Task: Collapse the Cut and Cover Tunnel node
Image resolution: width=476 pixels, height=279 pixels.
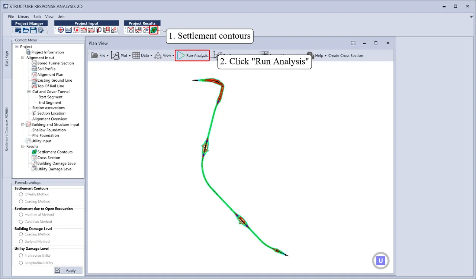Action: [x=29, y=91]
